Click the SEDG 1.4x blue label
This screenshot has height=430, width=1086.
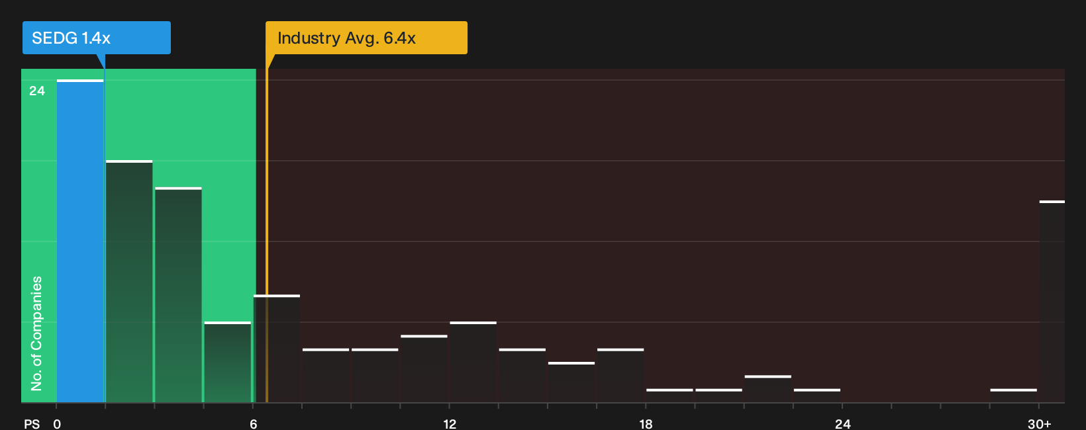[x=97, y=38]
